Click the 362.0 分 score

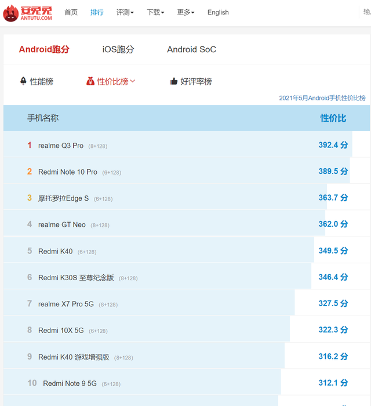(x=333, y=224)
